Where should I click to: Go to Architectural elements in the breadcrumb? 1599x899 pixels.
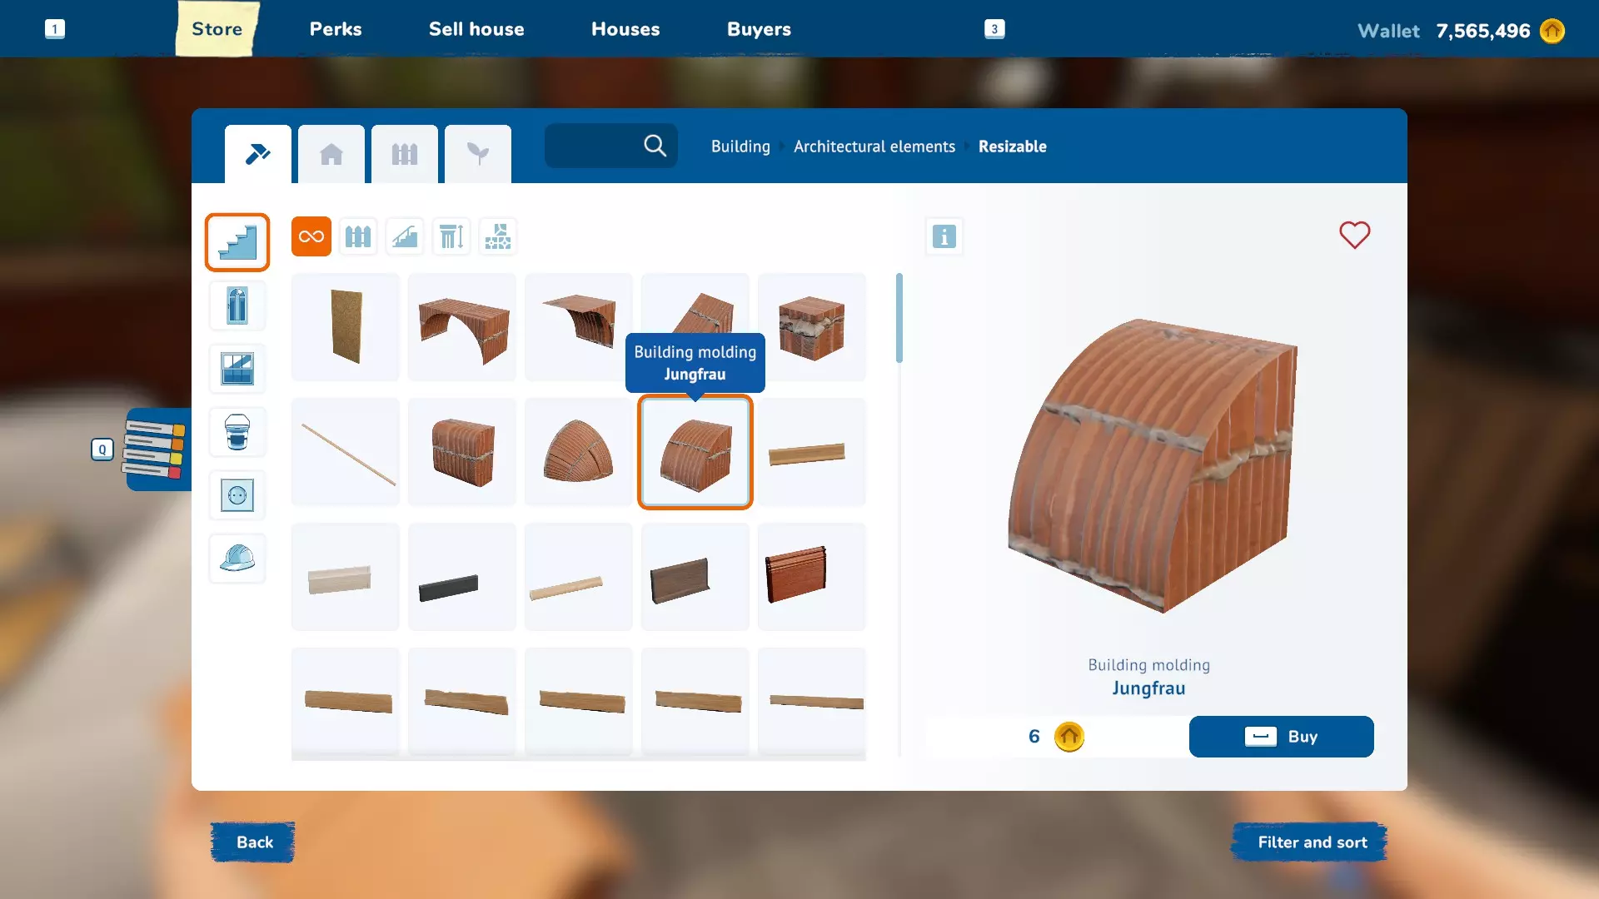pos(874,147)
